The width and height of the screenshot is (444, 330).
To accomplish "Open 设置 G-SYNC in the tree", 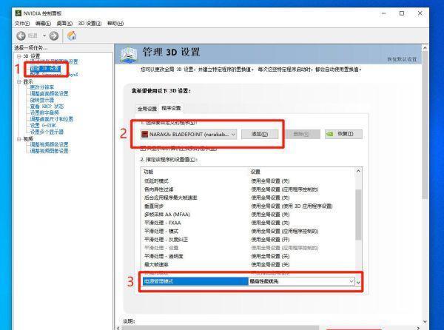I will (44, 125).
